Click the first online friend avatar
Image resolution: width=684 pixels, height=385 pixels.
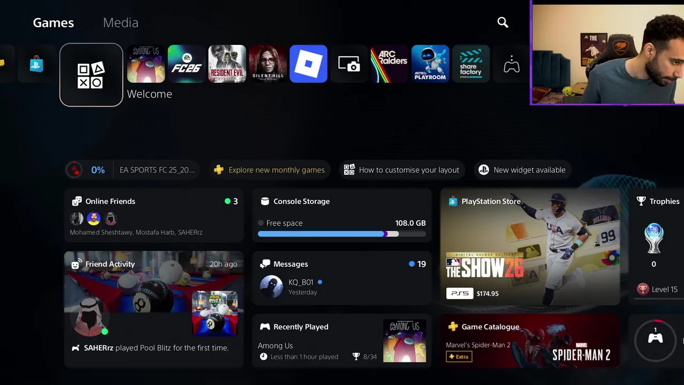[77, 218]
